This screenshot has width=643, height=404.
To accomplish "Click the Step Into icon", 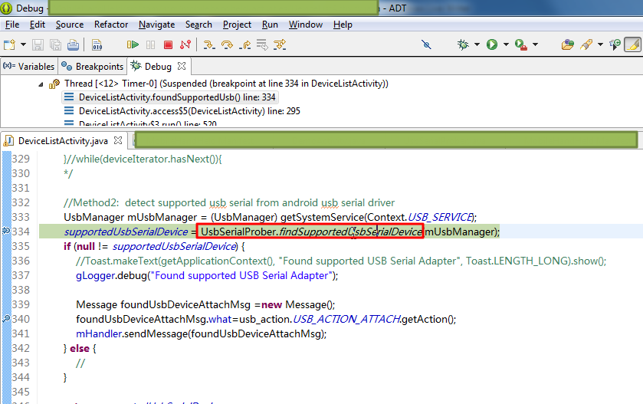I will coord(208,44).
